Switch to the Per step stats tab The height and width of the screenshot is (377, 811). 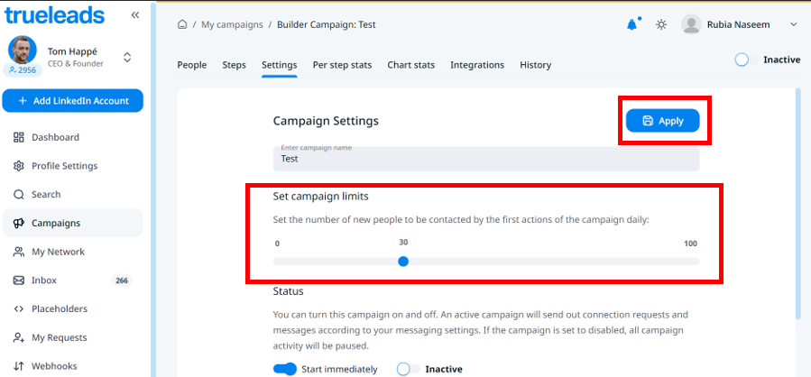(x=342, y=65)
